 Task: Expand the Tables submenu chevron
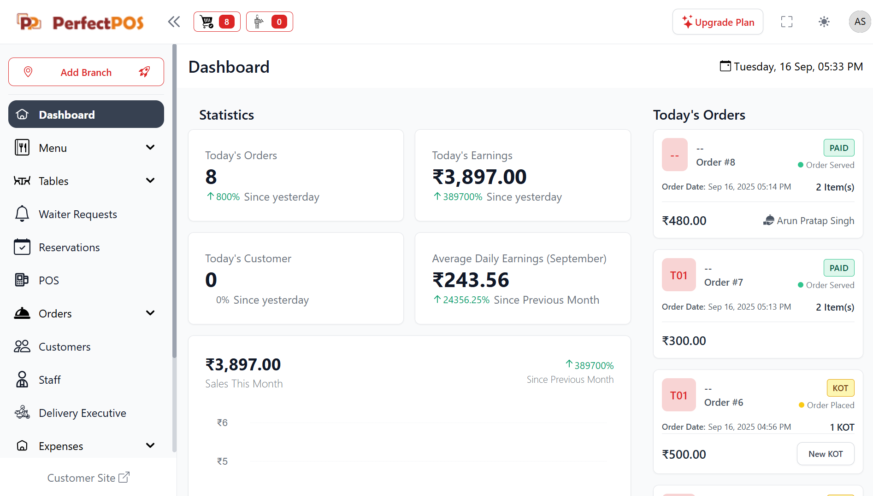click(x=150, y=181)
